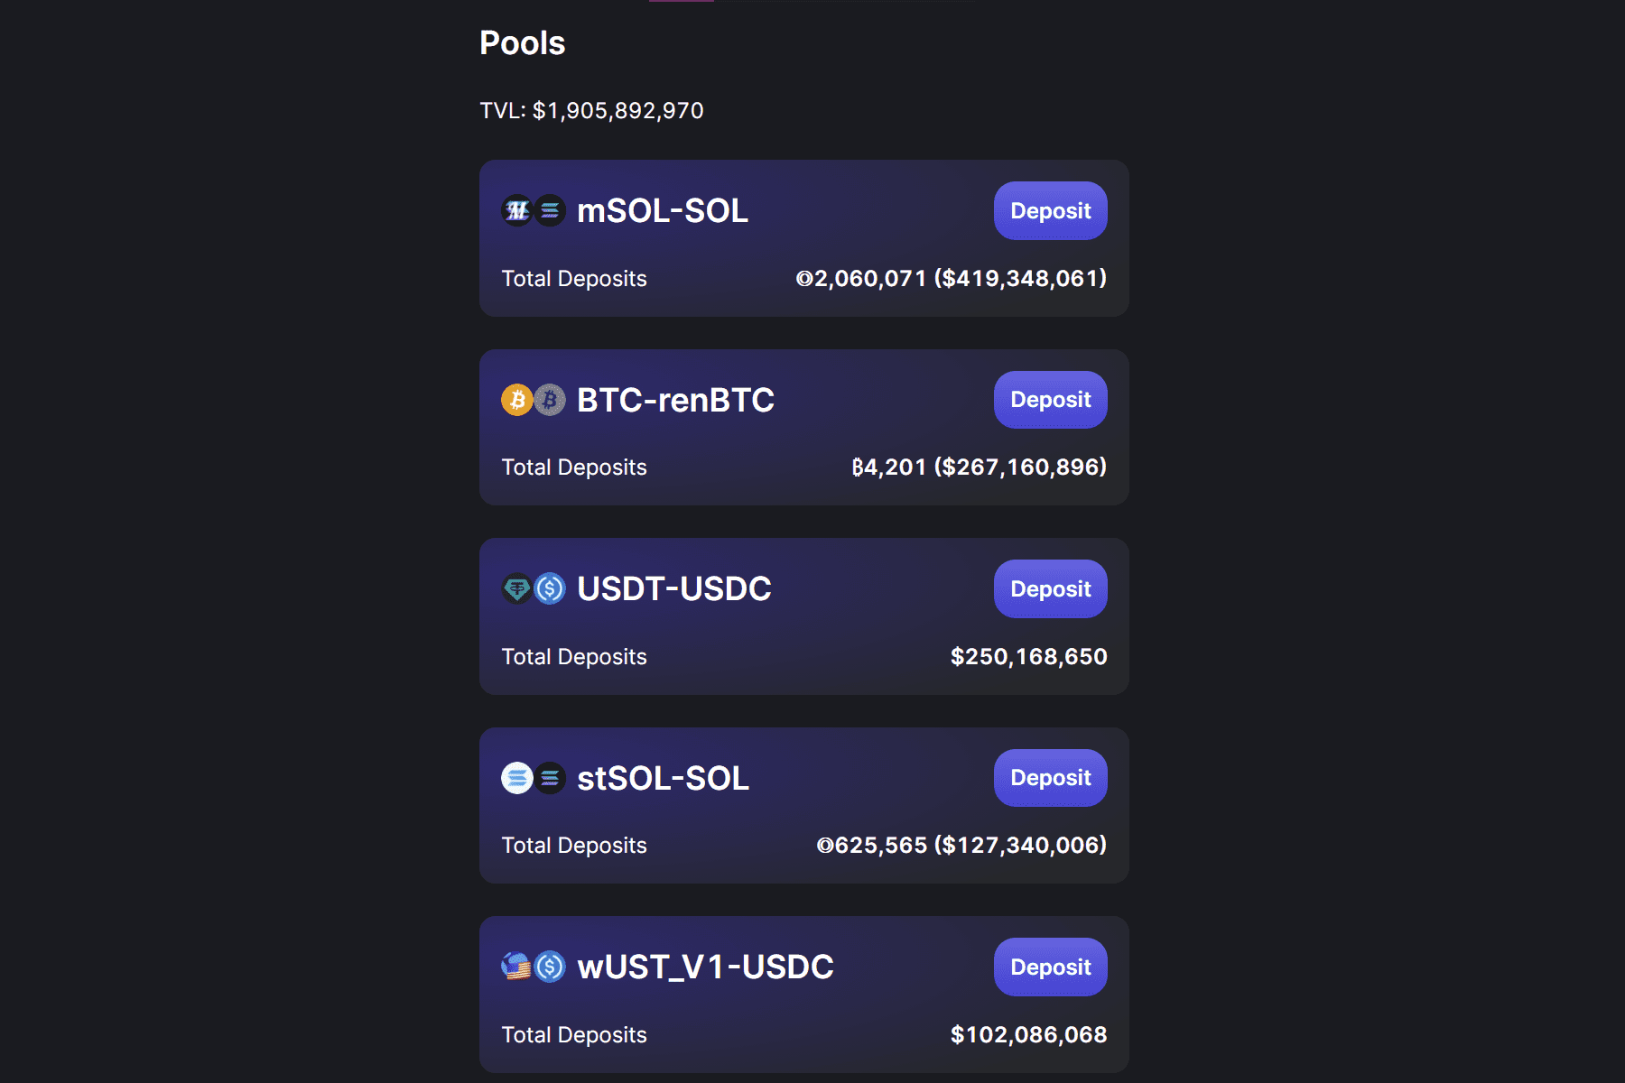Click the USDC icon in wUST_V1-USDC pool
Screen dimensions: 1625x1083
click(x=550, y=967)
